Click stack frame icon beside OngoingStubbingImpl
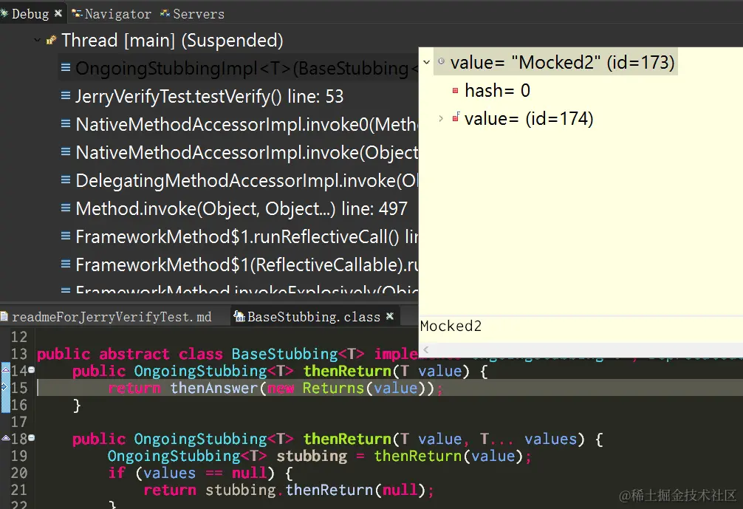The height and width of the screenshot is (509, 743). tap(66, 68)
